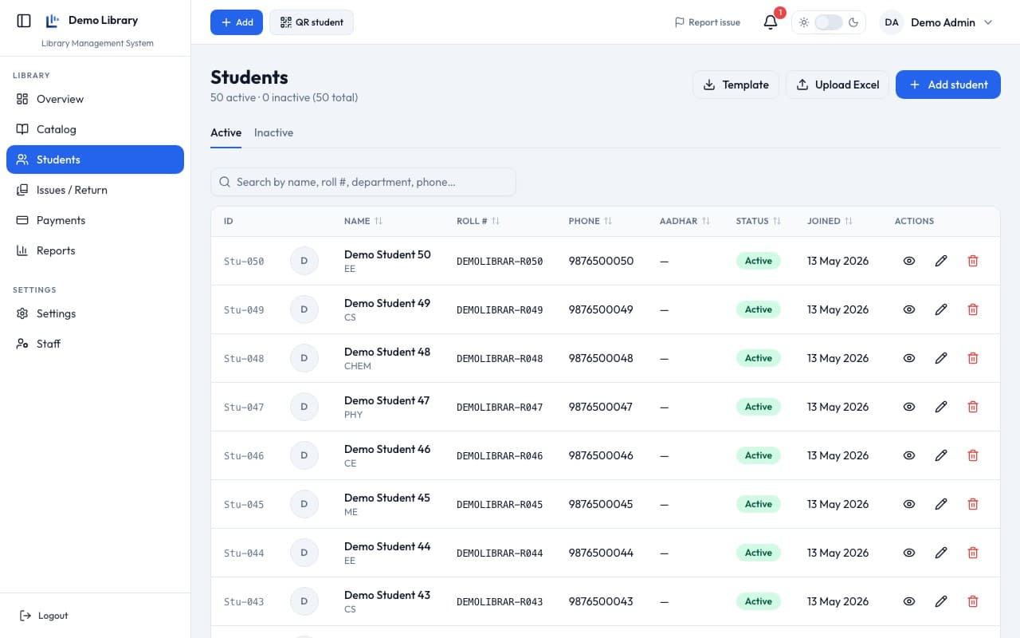Image resolution: width=1020 pixels, height=638 pixels.
Task: Click the Demo Student 50 avatar
Action: click(304, 261)
